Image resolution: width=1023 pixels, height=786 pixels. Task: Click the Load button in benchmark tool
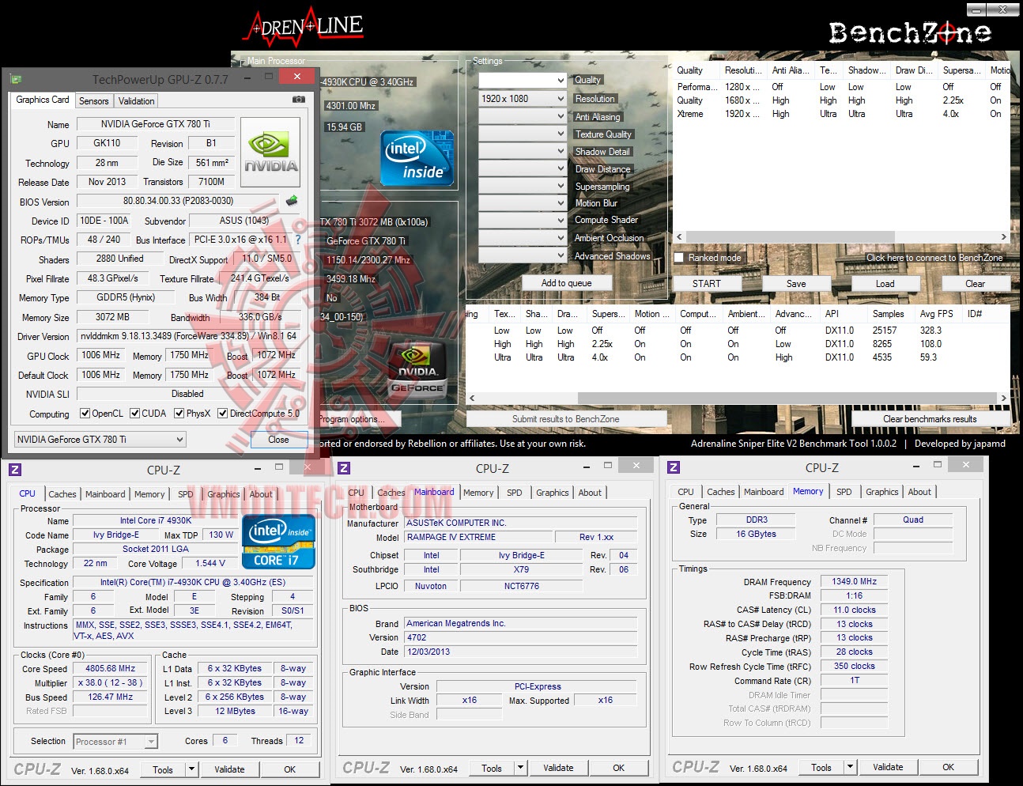pos(885,284)
